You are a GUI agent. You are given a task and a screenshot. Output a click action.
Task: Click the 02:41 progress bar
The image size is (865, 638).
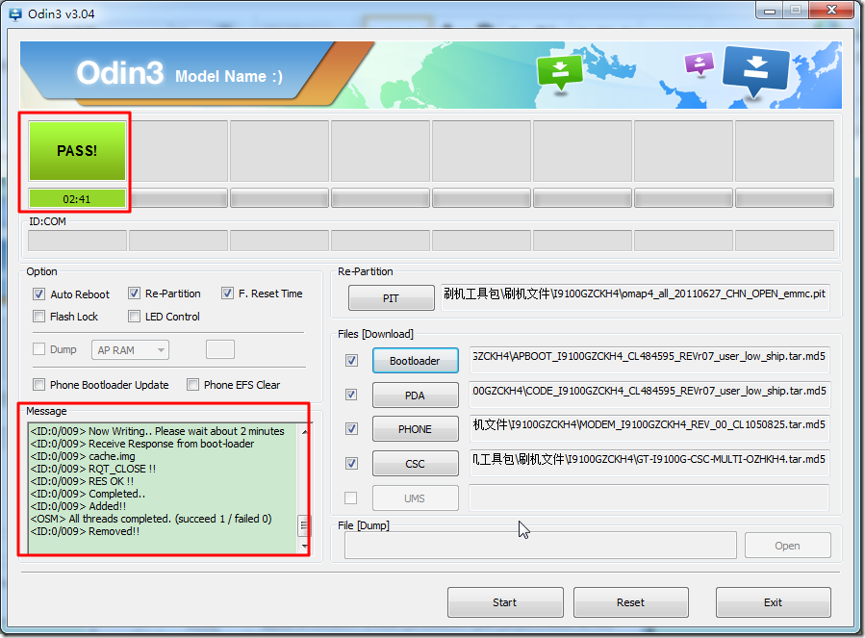pos(77,198)
